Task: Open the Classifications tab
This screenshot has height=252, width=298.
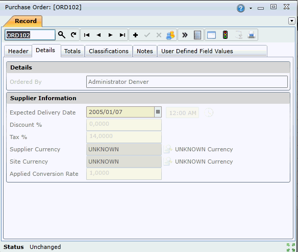Action: point(109,51)
